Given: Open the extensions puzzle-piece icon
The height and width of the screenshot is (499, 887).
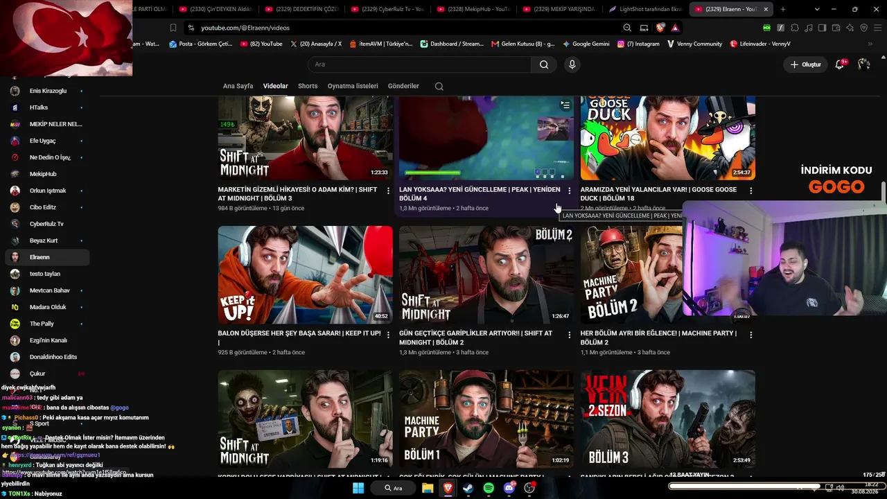Looking at the screenshot, I should (795, 28).
